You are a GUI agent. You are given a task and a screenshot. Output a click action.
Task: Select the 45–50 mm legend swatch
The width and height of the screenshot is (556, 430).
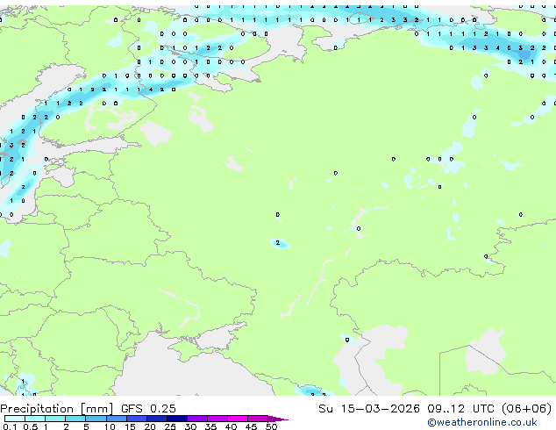258,419
